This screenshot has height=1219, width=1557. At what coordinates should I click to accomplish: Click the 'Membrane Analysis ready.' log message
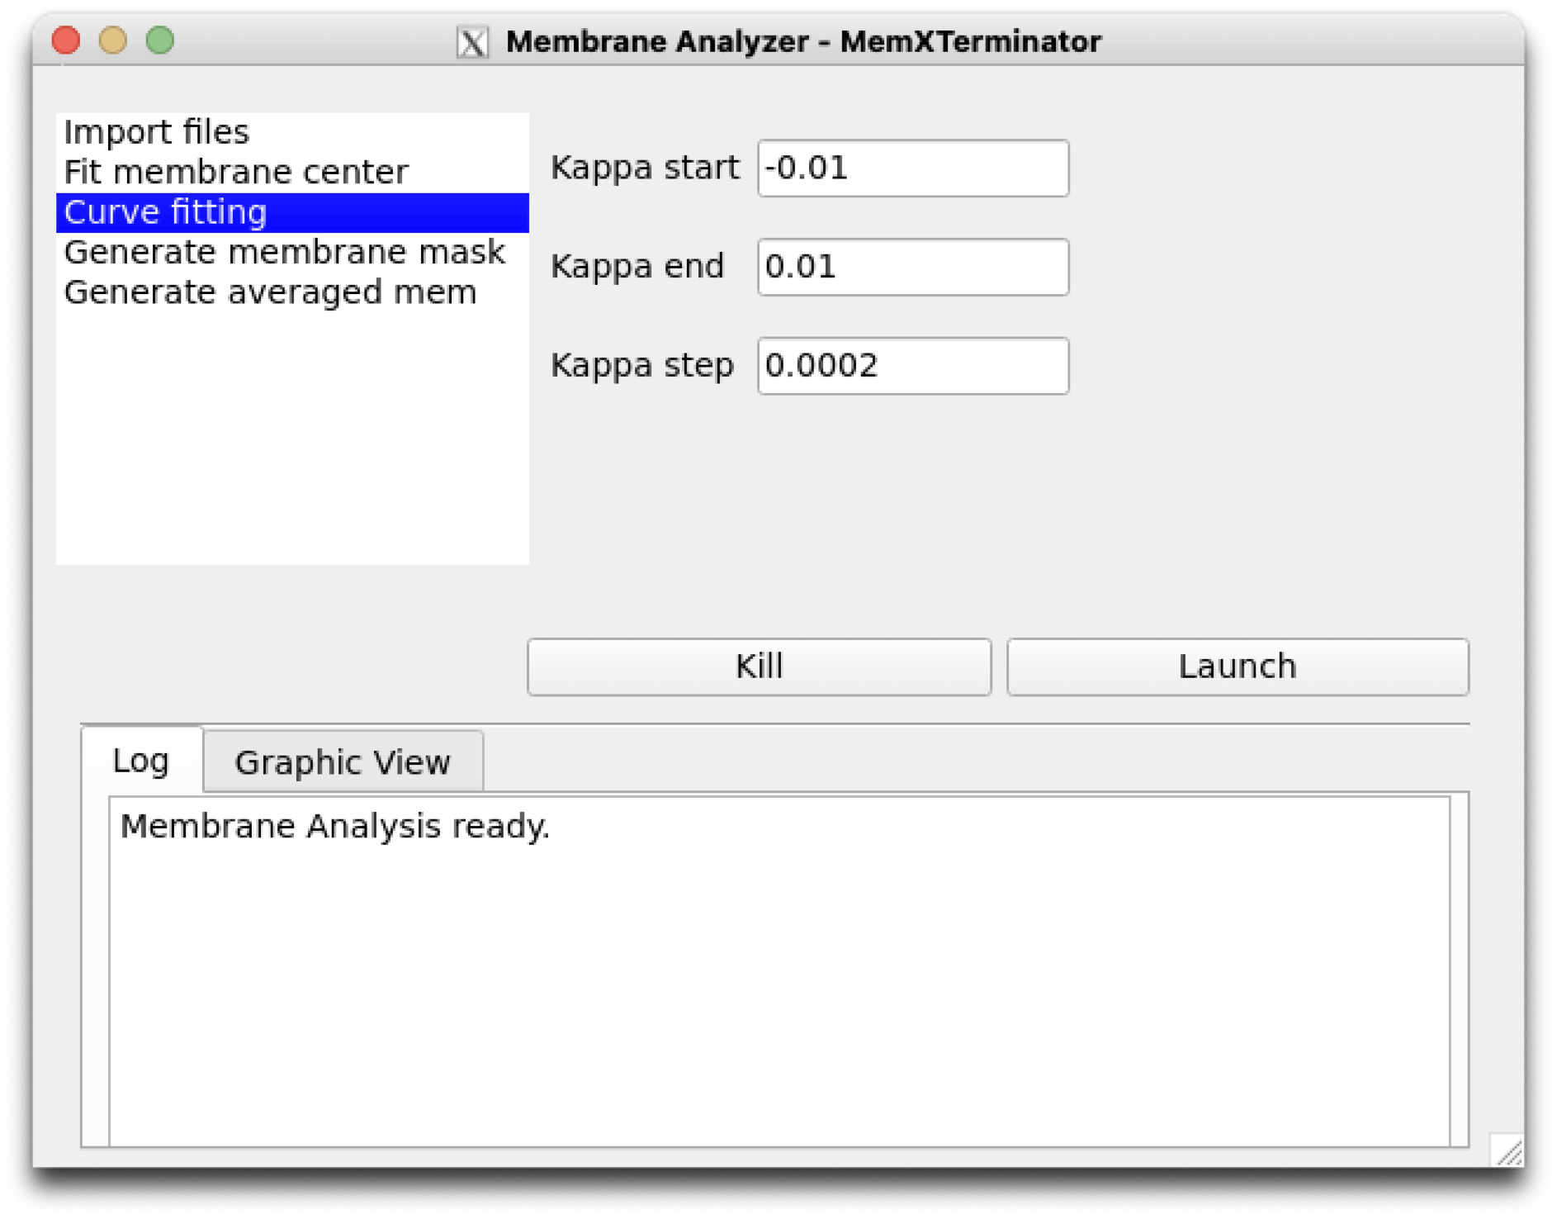pyautogui.click(x=335, y=826)
